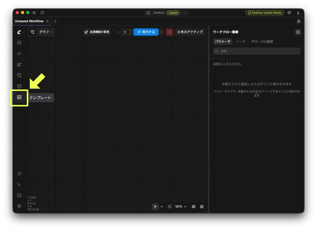Click the fit-view focus icon
317x230 pixels.
point(170,207)
